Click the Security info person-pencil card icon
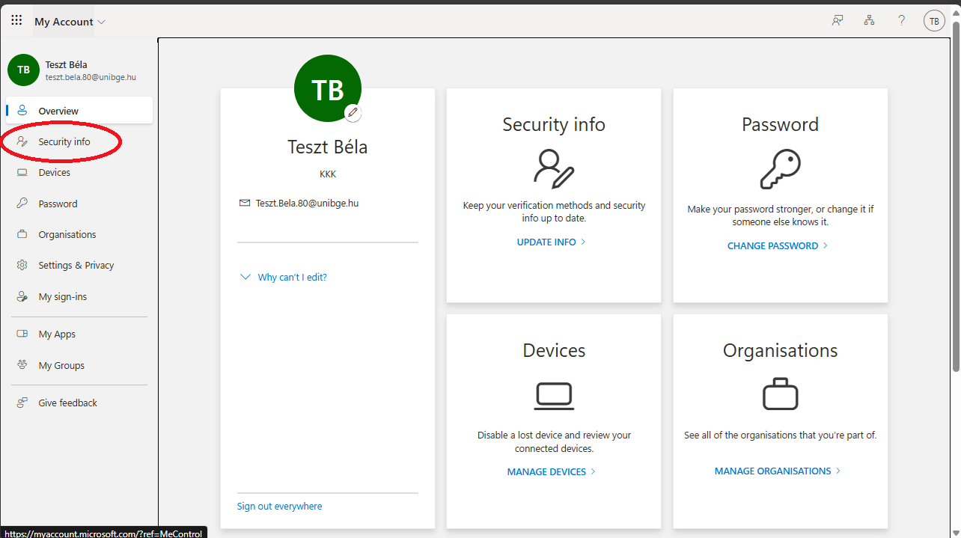Screen dimensions: 961x538 554,168
